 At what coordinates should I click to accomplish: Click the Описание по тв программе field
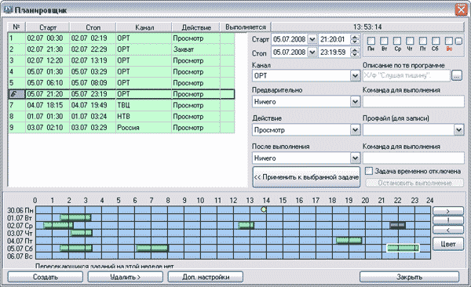(407, 75)
